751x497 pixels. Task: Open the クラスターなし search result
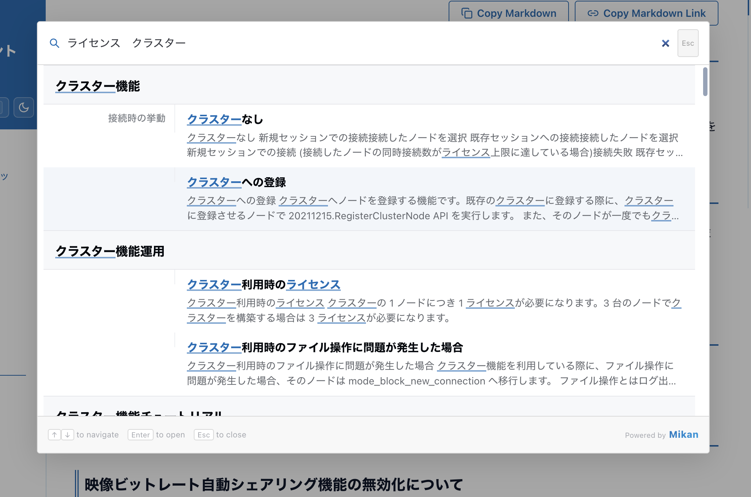pyautogui.click(x=225, y=119)
